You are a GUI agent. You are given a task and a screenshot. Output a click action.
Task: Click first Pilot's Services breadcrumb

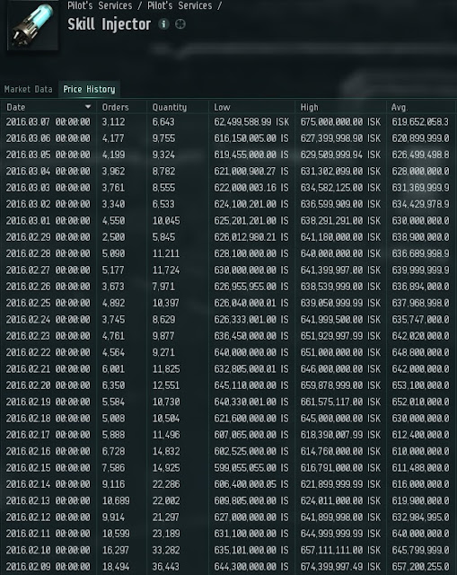click(100, 5)
